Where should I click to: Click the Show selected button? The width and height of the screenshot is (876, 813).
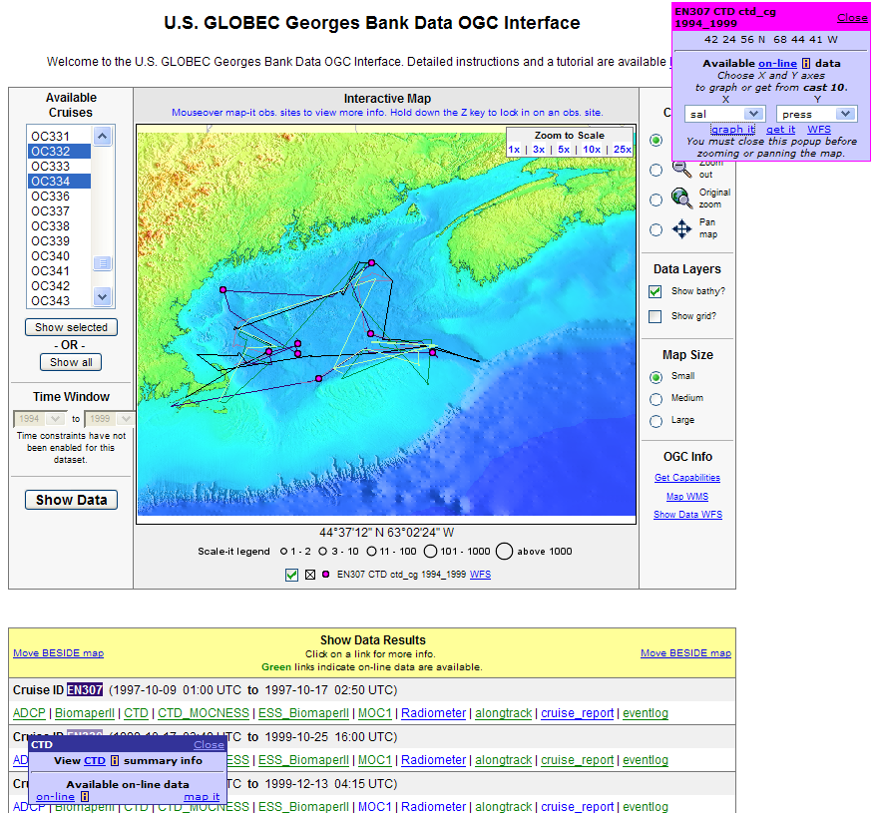71,327
